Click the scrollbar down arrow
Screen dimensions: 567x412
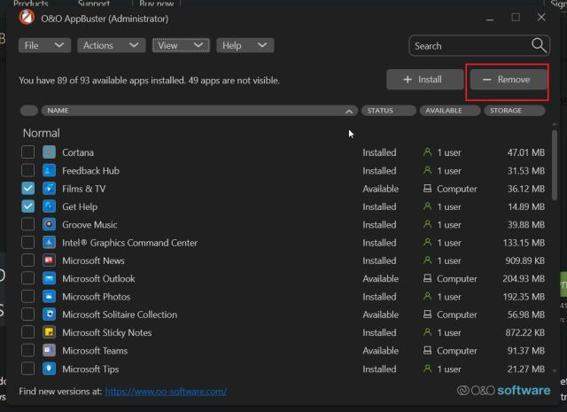555,370
